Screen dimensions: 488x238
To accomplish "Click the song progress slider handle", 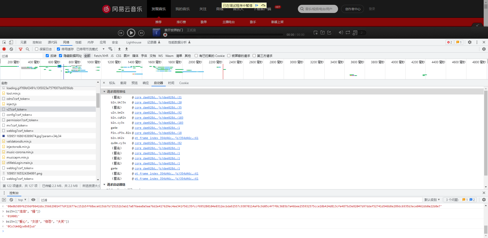I will [x=165, y=35].
